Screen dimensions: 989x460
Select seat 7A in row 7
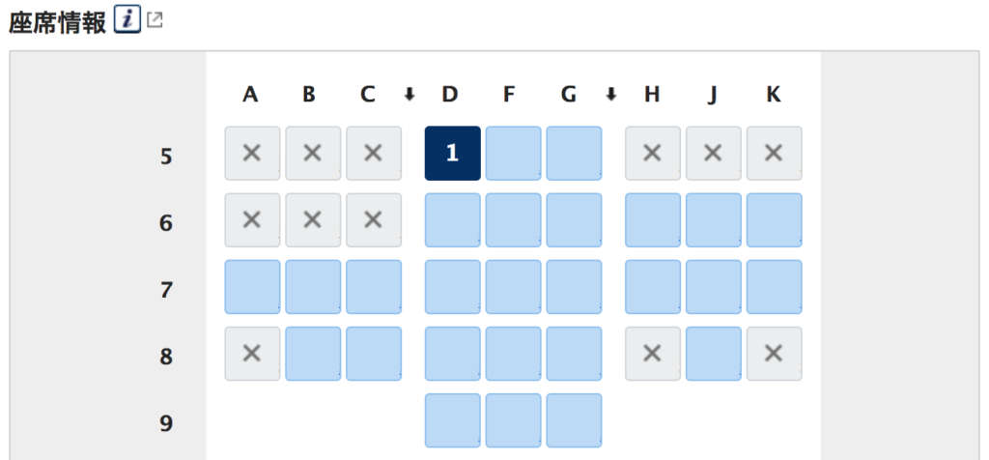point(252,287)
